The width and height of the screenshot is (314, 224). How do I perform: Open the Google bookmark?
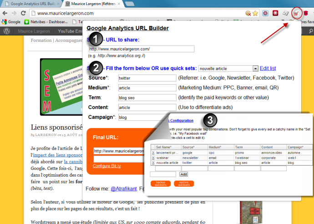point(11,22)
